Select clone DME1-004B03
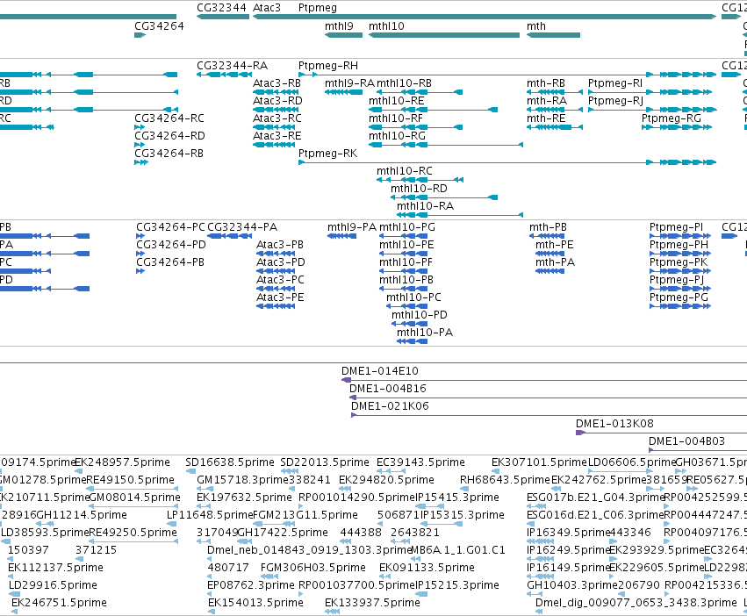The height and width of the screenshot is (616, 747). pyautogui.click(x=686, y=441)
